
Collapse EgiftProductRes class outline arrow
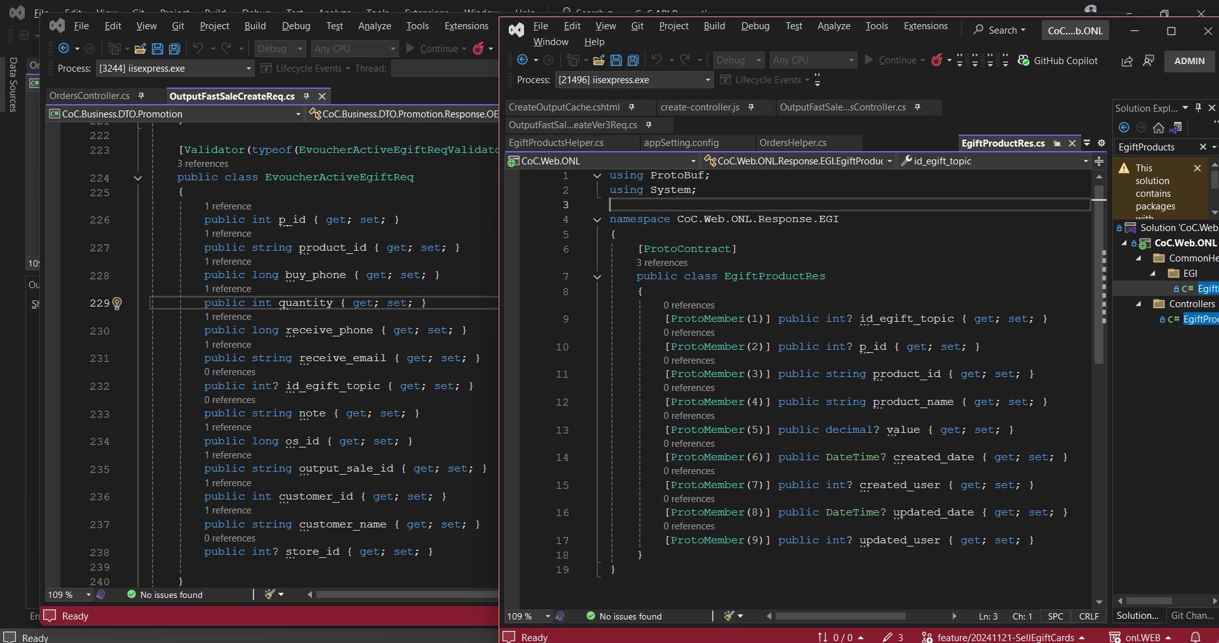pos(597,277)
